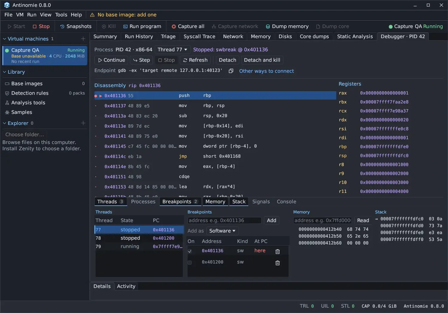448x313 pixels.
Task: Select thread 78 in Threads table
Action: [x=139, y=238]
